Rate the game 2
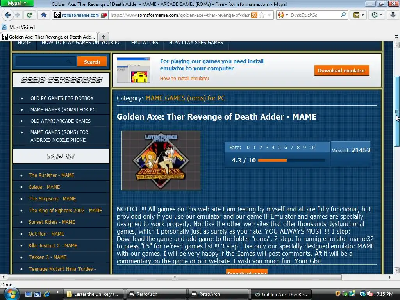This screenshot has height=300, width=400. tap(261, 147)
